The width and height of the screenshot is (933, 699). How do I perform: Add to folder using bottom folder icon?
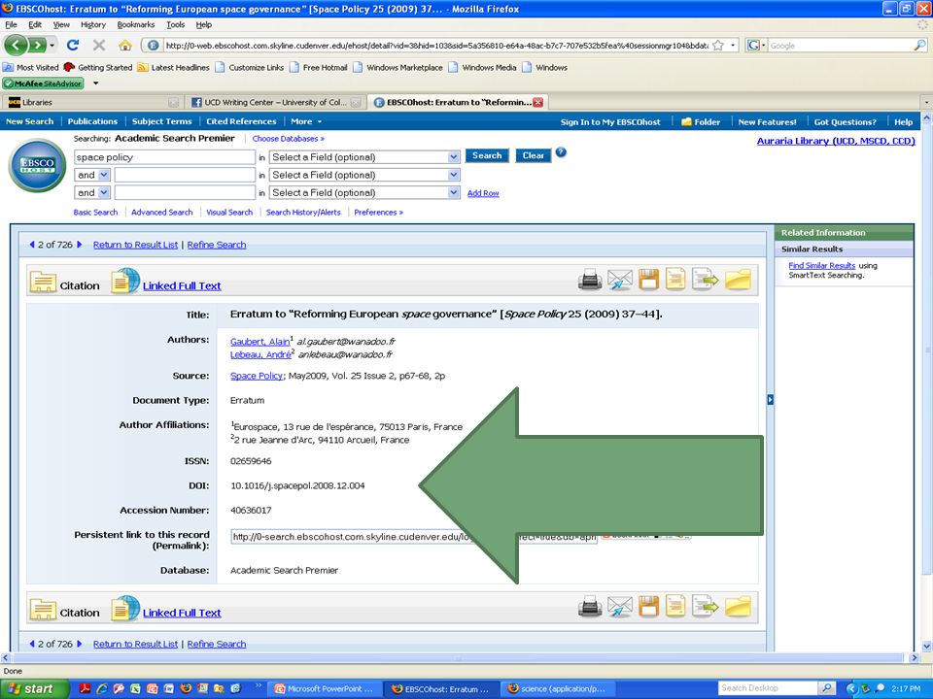point(738,607)
